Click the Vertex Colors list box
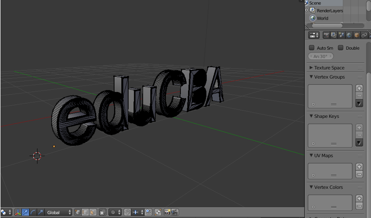Image resolution: width=371 pixels, height=218 pixels. [330, 203]
